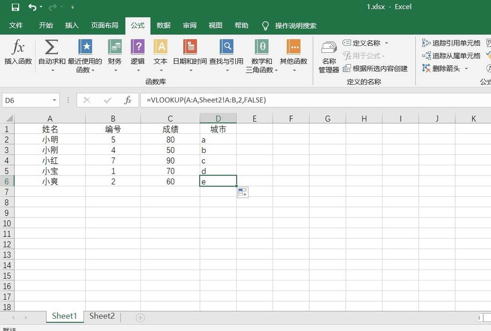Switch to the 视图 ribbon tab
The width and height of the screenshot is (491, 331).
pos(216,25)
